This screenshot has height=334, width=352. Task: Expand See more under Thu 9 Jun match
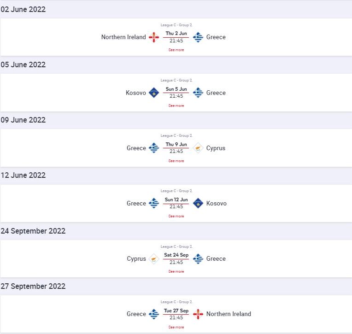pyautogui.click(x=176, y=161)
